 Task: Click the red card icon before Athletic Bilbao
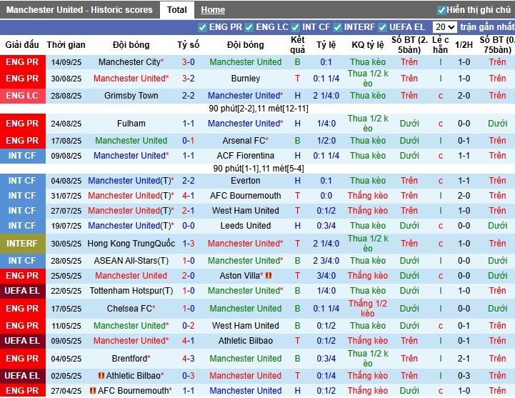[x=101, y=376]
